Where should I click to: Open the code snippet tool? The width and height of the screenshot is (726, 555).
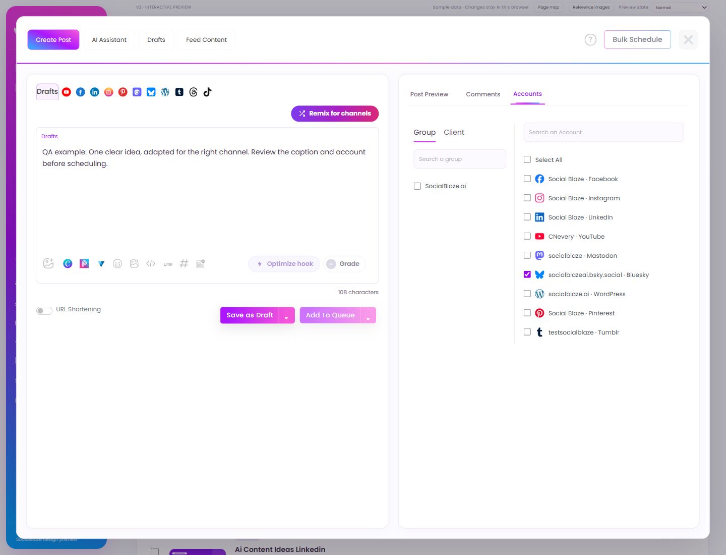coord(151,263)
